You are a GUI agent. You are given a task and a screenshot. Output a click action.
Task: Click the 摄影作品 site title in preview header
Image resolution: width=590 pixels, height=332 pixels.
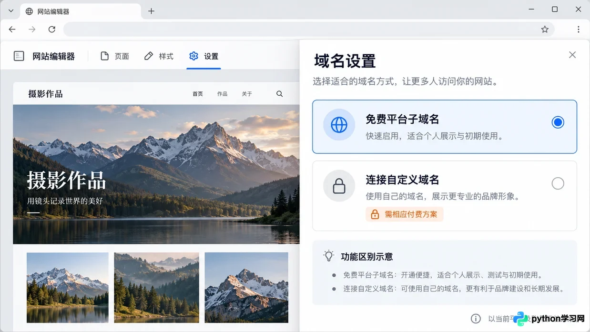point(45,94)
